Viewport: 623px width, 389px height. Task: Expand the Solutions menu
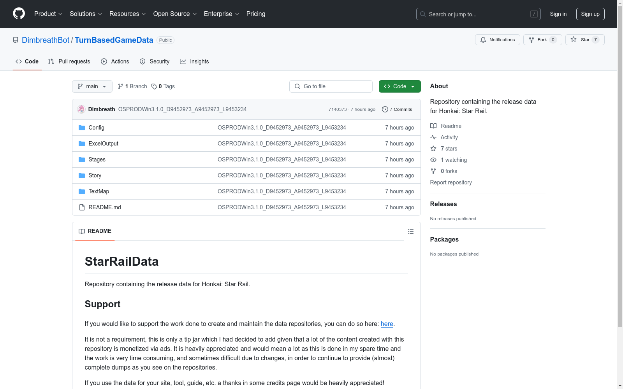86,14
